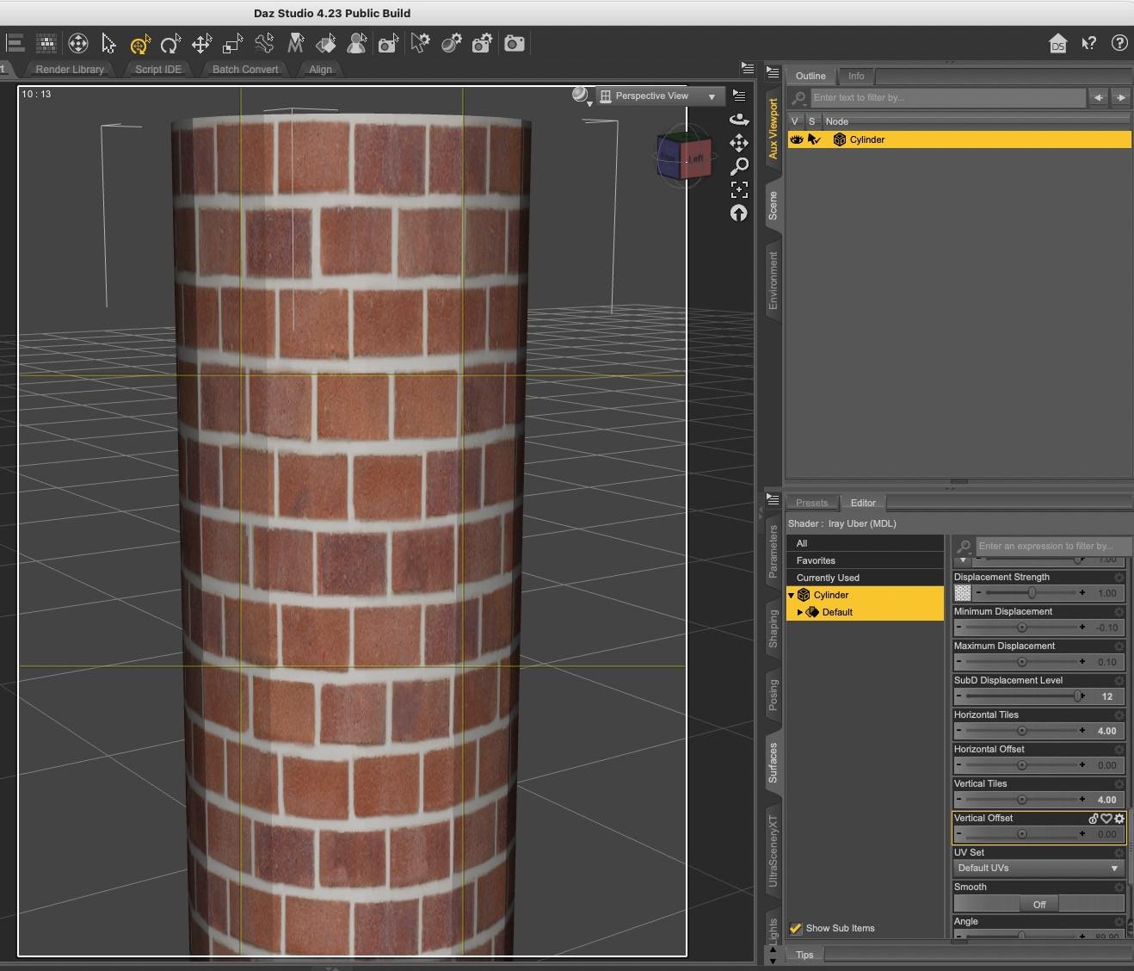The image size is (1134, 971).
Task: Choose the ActivePose bone tool
Action: 264,43
